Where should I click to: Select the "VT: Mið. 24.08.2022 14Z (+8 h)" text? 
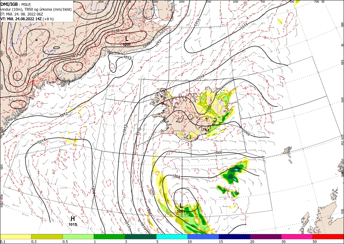point(27,19)
